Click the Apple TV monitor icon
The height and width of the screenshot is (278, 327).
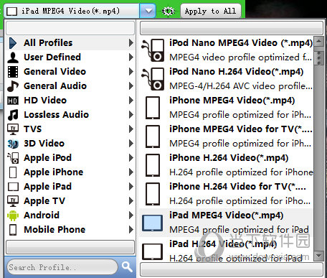point(13,201)
